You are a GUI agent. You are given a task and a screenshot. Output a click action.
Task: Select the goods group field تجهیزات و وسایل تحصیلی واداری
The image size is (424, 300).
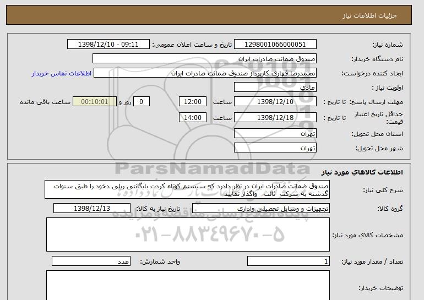[x=261, y=209]
